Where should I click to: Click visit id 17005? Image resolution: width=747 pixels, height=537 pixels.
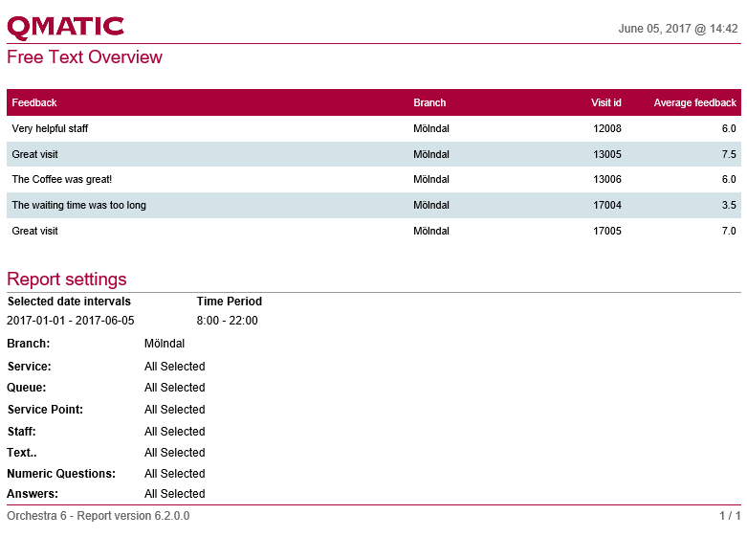(x=606, y=231)
